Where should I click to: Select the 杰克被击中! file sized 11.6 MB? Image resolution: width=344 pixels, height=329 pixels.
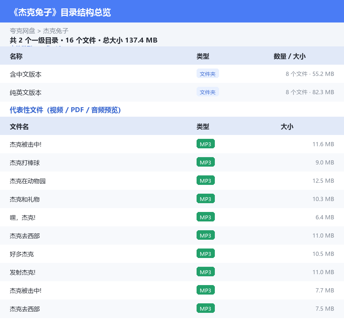(x=26, y=144)
